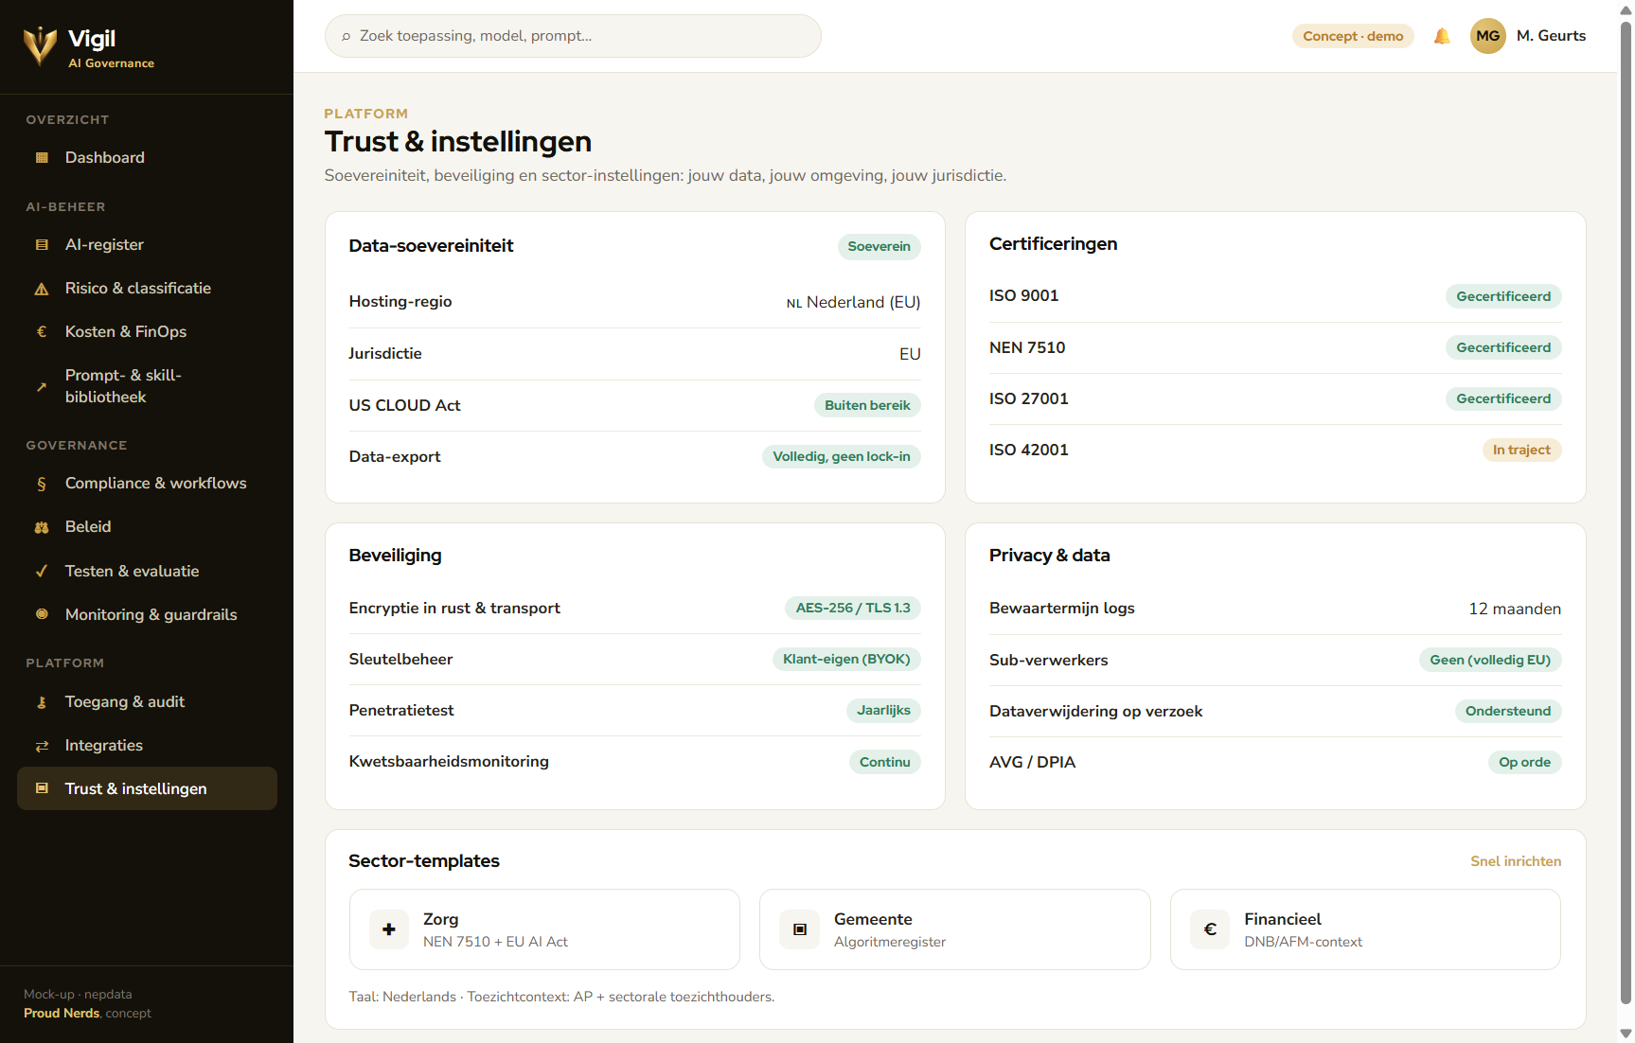The image size is (1635, 1043).
Task: Click the scrollbar down arrow
Action: point(1626,1034)
